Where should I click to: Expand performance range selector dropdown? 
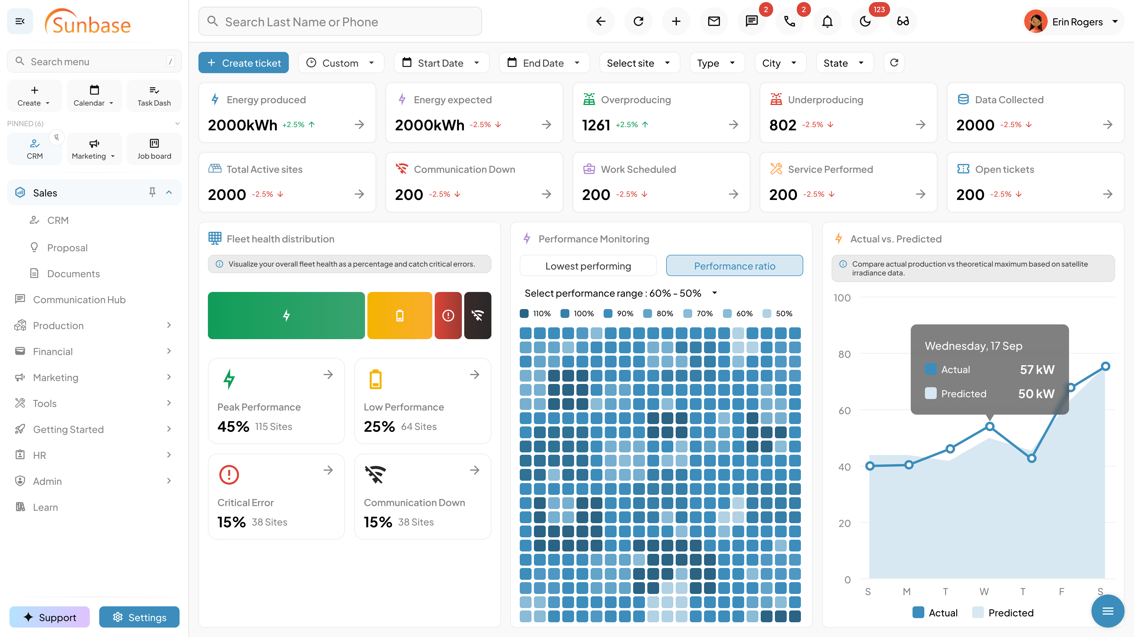714,293
